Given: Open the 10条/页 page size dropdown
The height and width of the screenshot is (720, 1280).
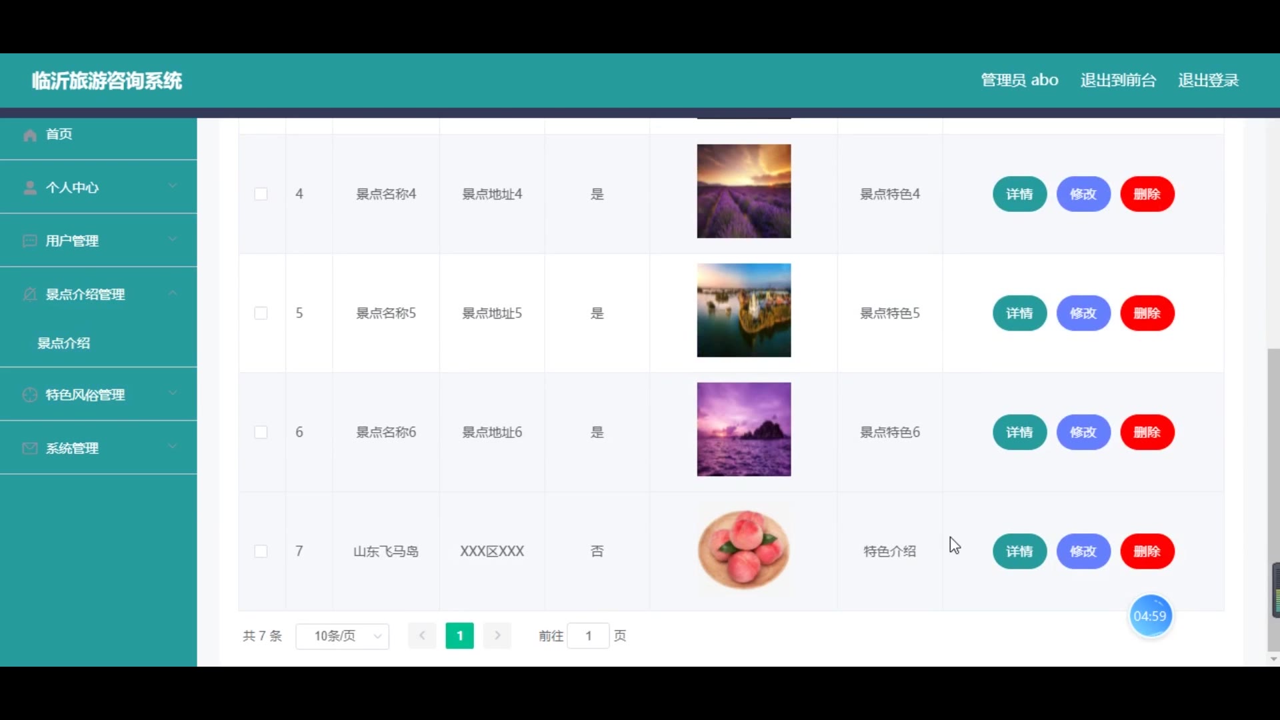Looking at the screenshot, I should click(342, 635).
